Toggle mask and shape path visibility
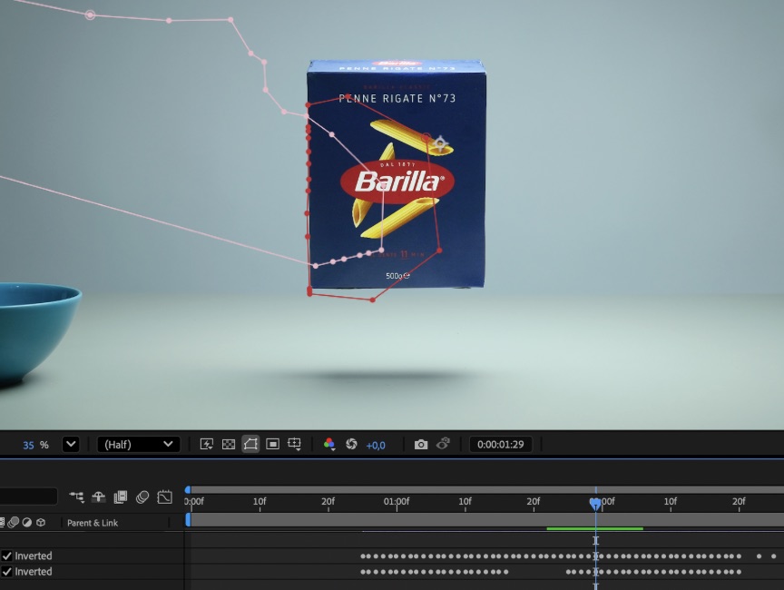 point(250,444)
